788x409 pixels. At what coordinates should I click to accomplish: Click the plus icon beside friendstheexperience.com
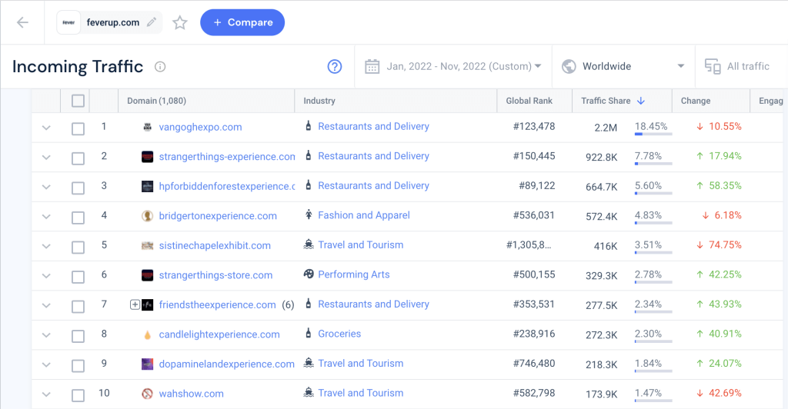pyautogui.click(x=135, y=305)
